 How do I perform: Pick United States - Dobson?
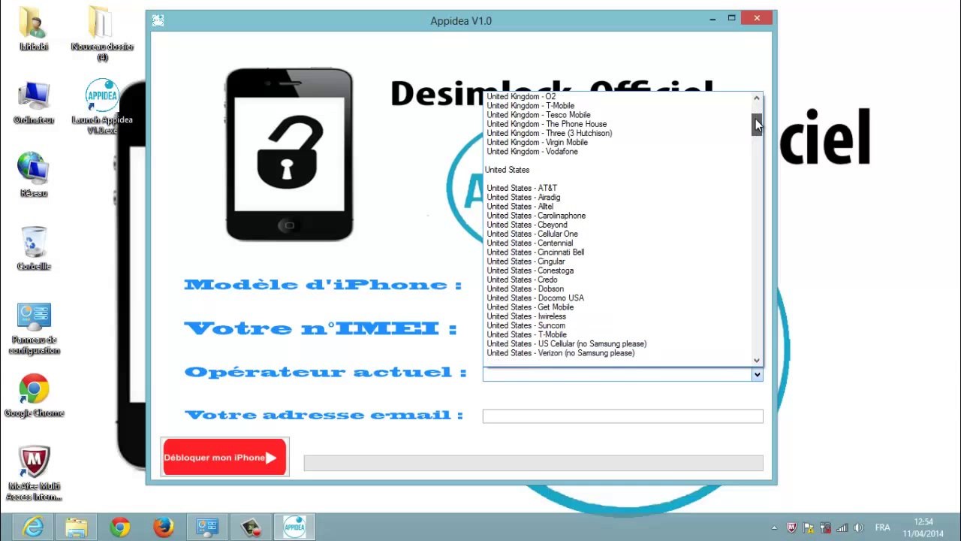point(526,289)
